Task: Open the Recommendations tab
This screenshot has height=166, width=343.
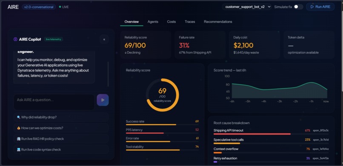Action: tap(218, 22)
